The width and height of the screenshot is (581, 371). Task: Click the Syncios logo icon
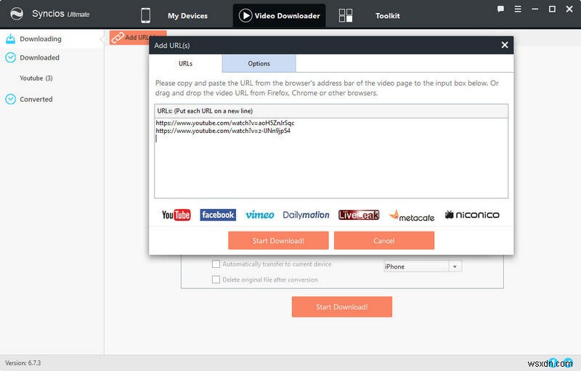tap(17, 14)
